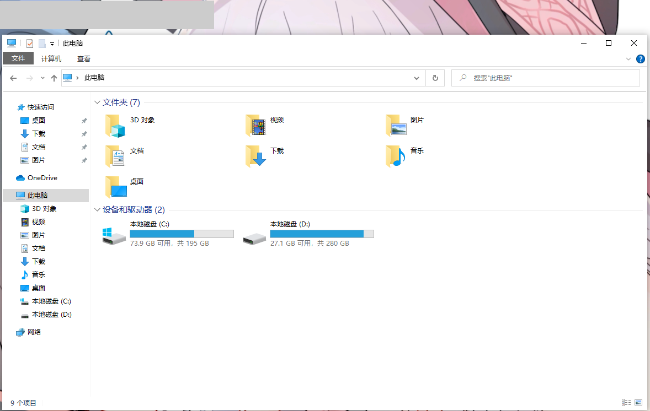Switch to large icons view via status bar
The image size is (650, 411).
pyautogui.click(x=638, y=402)
